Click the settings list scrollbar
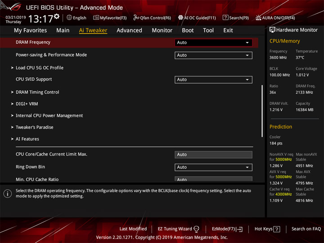This screenshot has height=243, width=324. tap(262, 111)
